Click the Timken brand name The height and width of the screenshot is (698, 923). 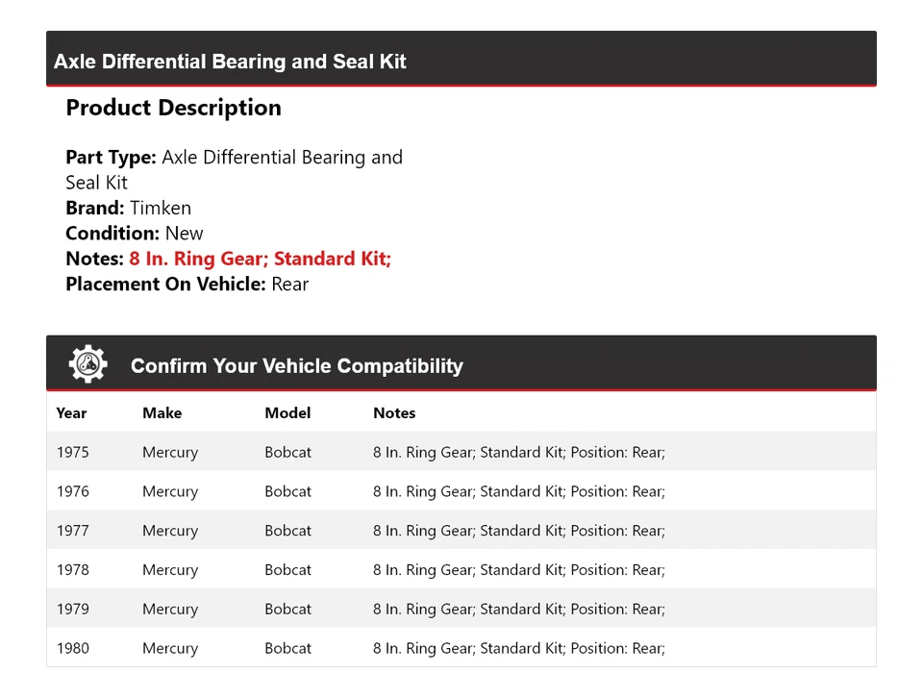(x=161, y=208)
